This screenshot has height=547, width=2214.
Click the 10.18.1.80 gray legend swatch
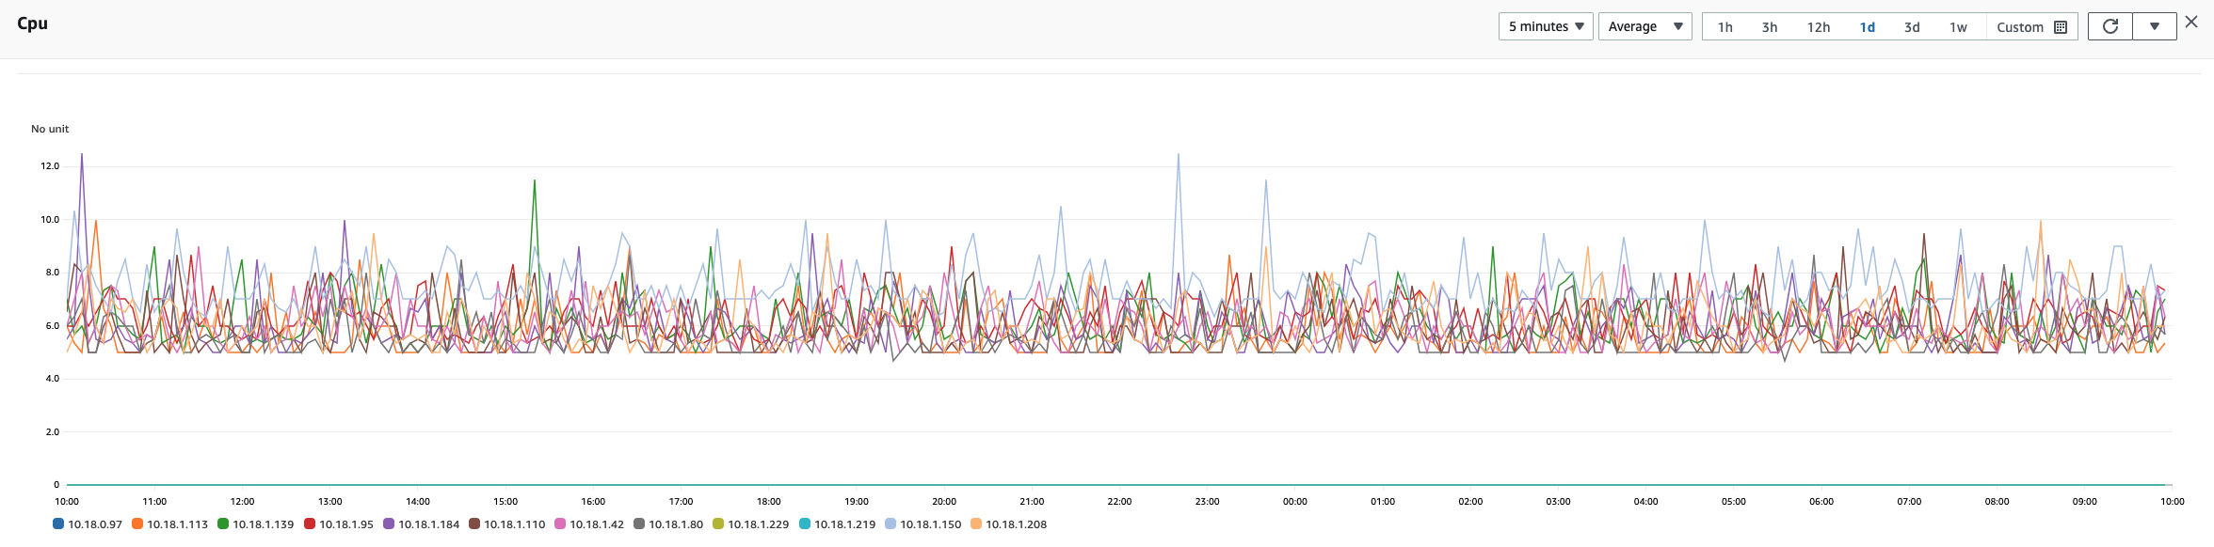click(639, 524)
